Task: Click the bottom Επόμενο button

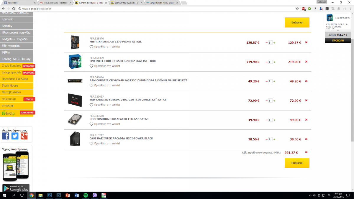Action: (297, 163)
